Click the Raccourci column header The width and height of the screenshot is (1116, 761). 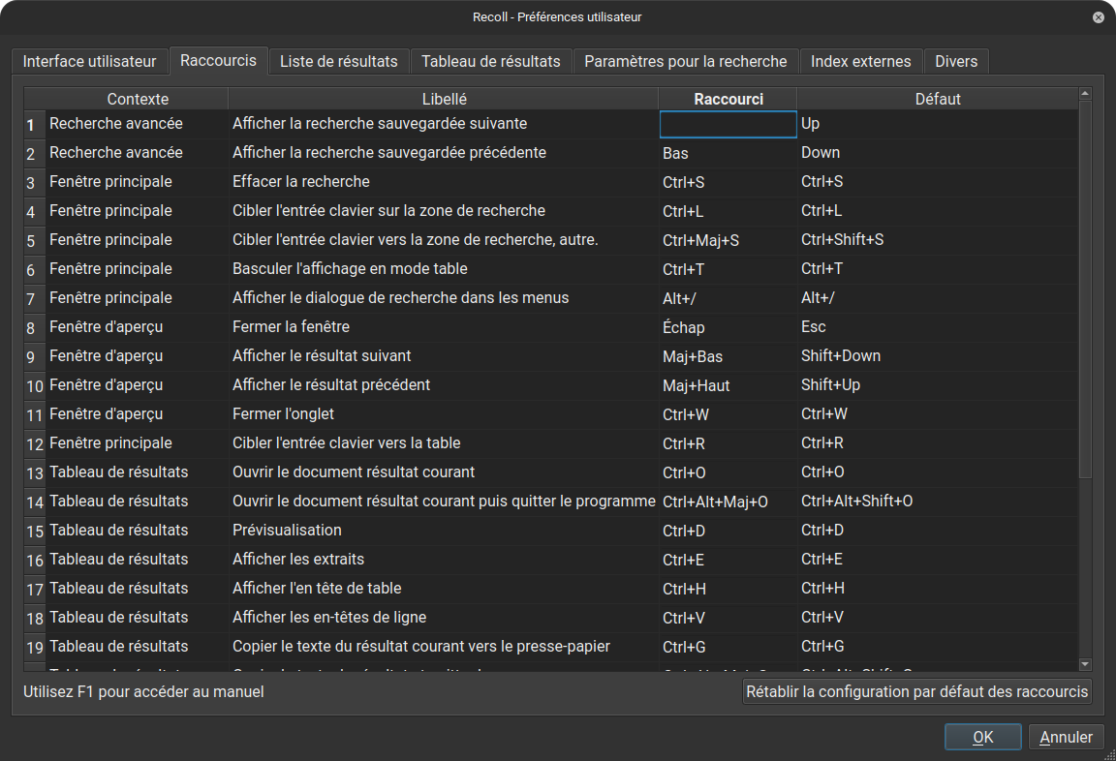pyautogui.click(x=728, y=99)
